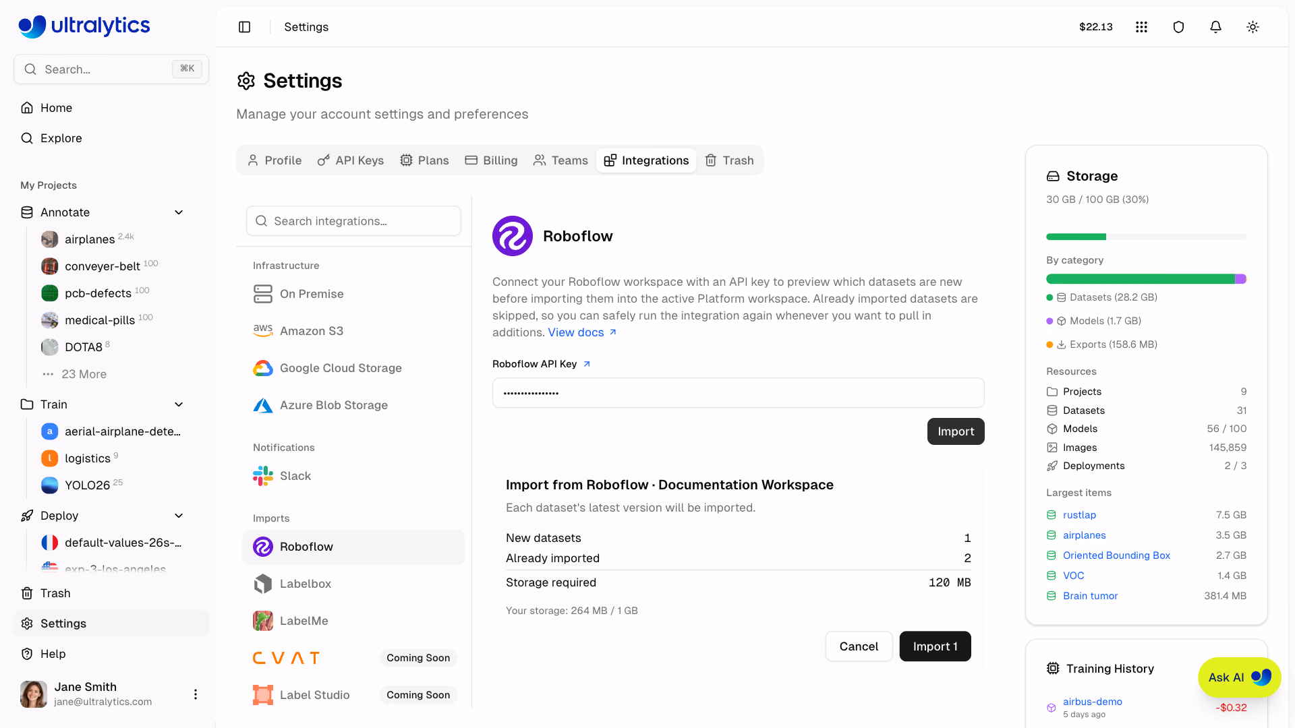Click the Ultralytics logo
Image resolution: width=1295 pixels, height=728 pixels.
click(x=84, y=26)
